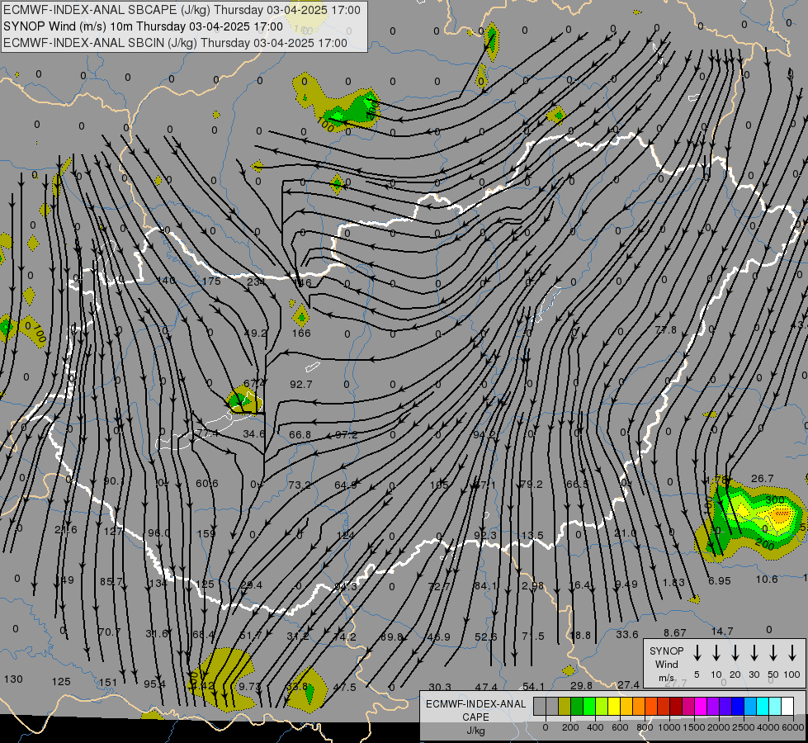808x743 pixels.
Task: Click the map value 14.7
Action: coord(722,631)
